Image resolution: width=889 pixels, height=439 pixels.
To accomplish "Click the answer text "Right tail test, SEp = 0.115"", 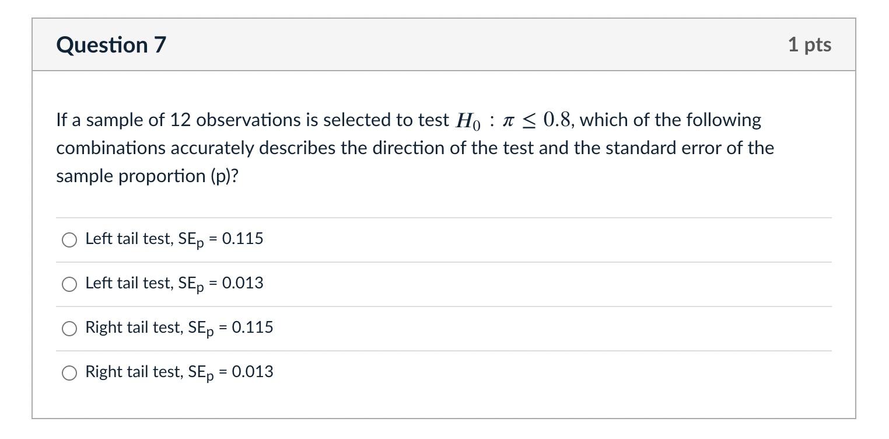I will pyautogui.click(x=179, y=328).
